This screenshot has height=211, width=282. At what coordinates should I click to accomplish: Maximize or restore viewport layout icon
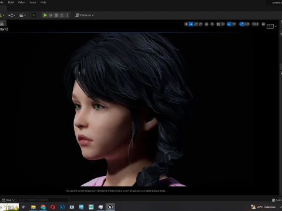point(263,24)
